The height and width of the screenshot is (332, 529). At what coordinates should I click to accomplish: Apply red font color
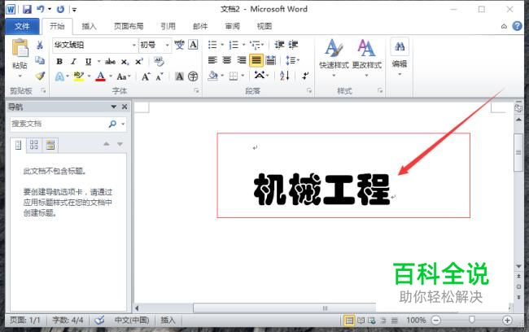101,76
